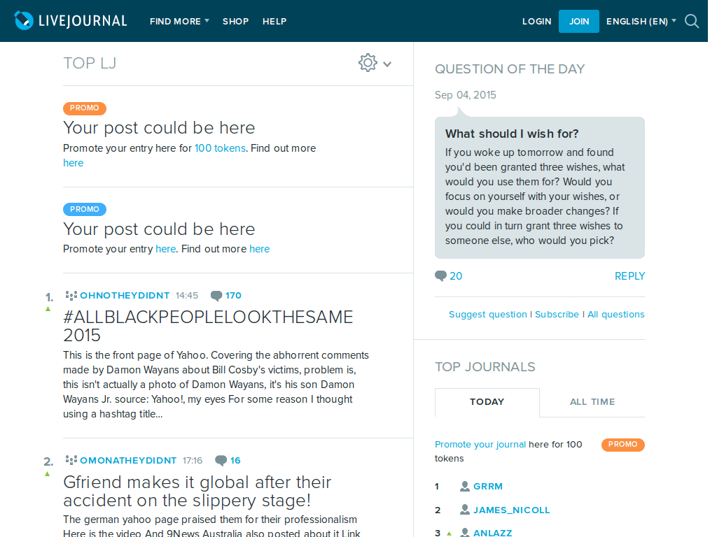This screenshot has height=537, width=717.
Task: Expand the chevron next to the settings gear
Action: (x=386, y=63)
